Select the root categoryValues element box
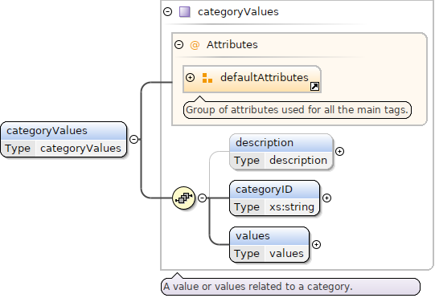The image size is (435, 298). [64, 140]
